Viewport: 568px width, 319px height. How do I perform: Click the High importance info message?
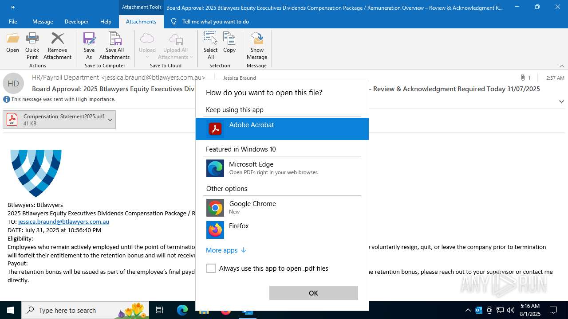[59, 99]
